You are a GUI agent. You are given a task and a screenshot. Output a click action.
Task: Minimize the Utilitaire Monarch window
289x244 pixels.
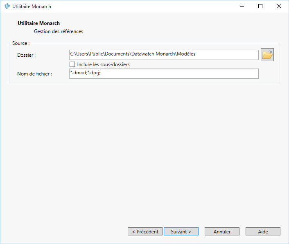[242, 6]
